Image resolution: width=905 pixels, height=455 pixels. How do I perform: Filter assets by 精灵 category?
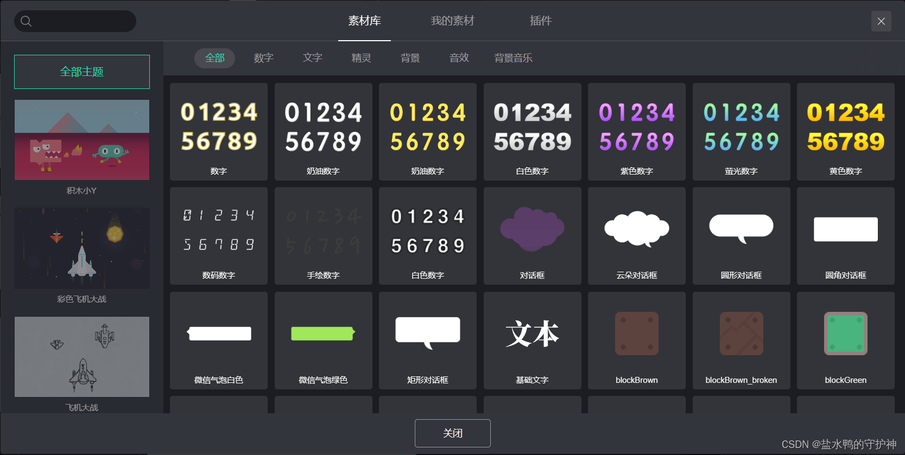361,58
